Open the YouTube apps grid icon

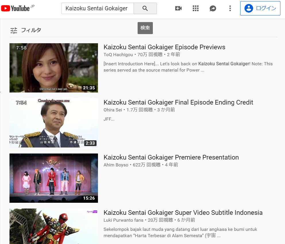(x=196, y=8)
